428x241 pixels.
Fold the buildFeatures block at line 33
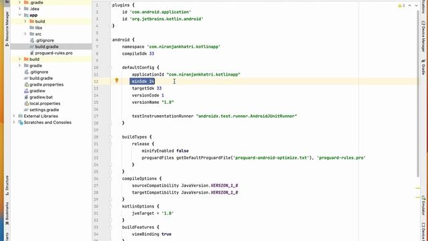pyautogui.click(x=110, y=227)
